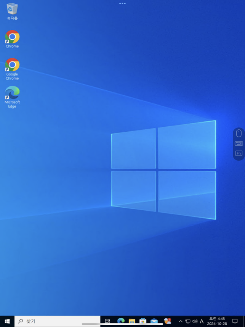Open Microsoft Store from the taskbar
Image resolution: width=245 pixels, height=327 pixels.
[x=143, y=321]
